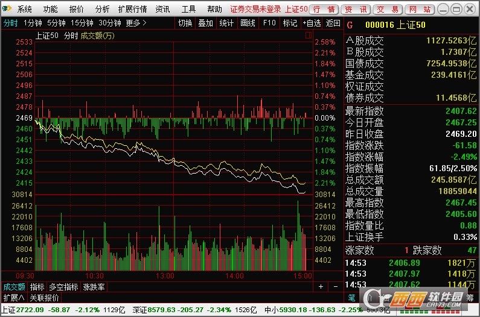Select the 分时 period tab
Viewport: 480px width, 317px height.
[x=11, y=23]
